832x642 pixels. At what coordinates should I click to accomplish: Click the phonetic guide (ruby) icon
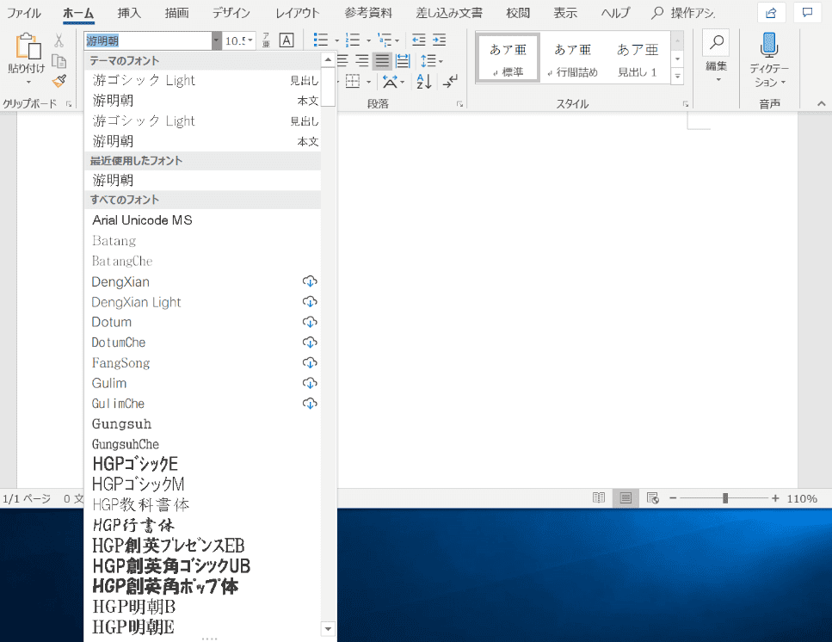pos(267,40)
